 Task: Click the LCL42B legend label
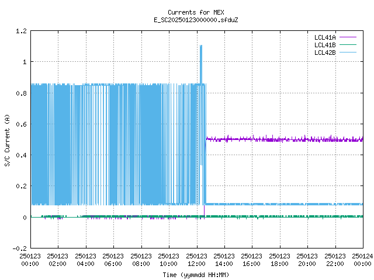point(325,52)
